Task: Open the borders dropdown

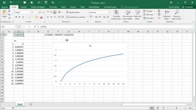Action: (32, 17)
